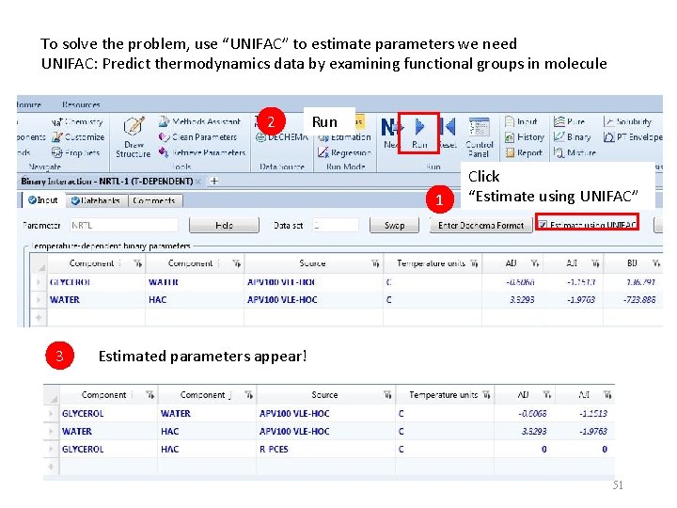Filter Component i in the estimated results table
Viewport: 677px width, 508px height.
(x=150, y=395)
